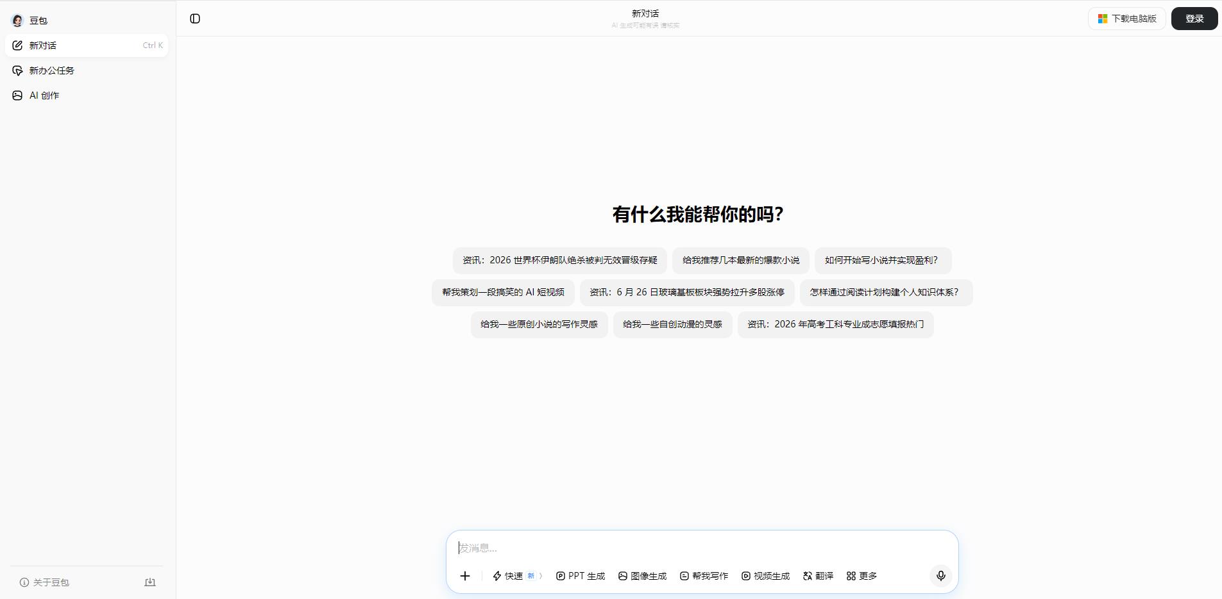Select the PPT 生成 tool

[x=581, y=576]
